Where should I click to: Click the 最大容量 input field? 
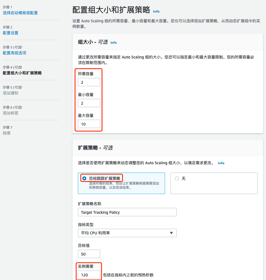[89, 124]
